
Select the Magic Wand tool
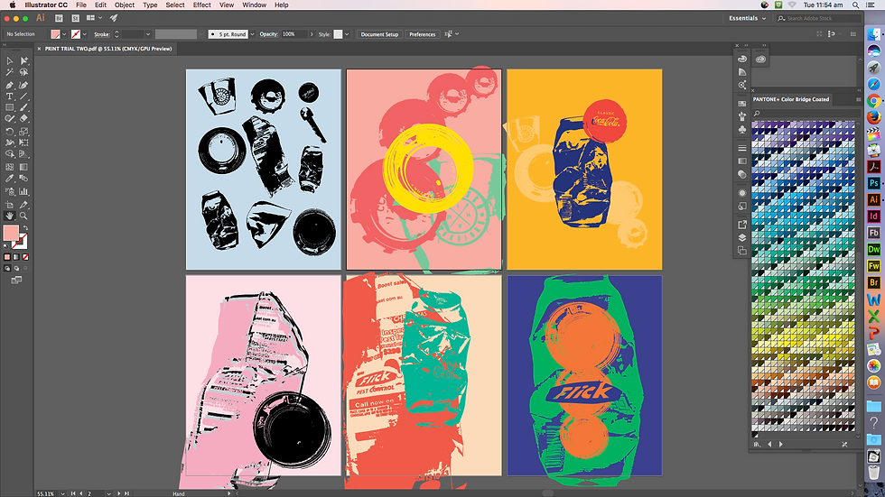[x=10, y=72]
